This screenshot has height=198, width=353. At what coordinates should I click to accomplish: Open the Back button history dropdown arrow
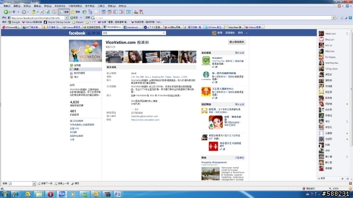coord(18,12)
